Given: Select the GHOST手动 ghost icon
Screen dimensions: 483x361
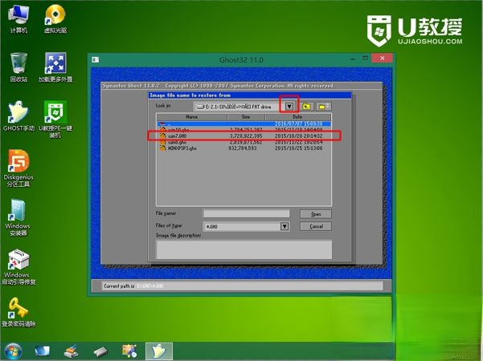Looking at the screenshot, I should click(x=18, y=116).
